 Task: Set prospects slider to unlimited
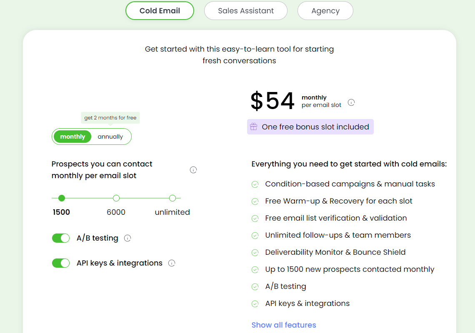pos(172,198)
